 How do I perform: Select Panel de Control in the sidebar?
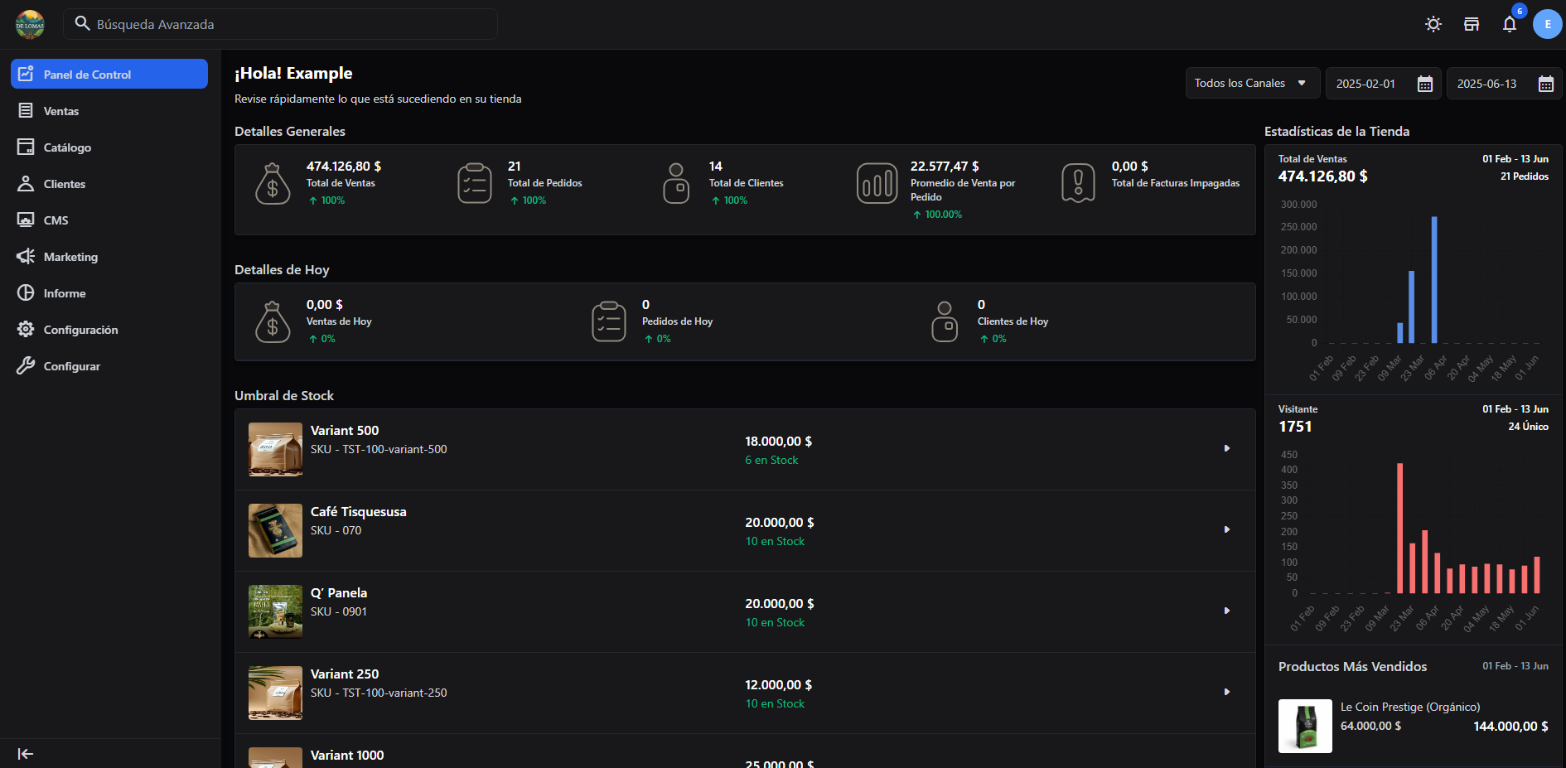coord(86,74)
